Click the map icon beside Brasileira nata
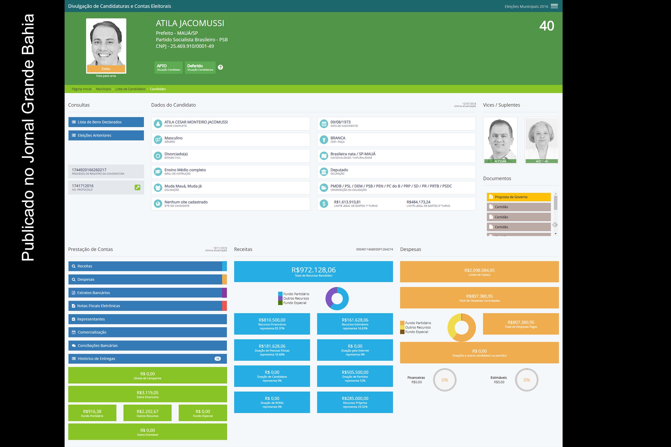Screen dimensions: 671x447 pos(324,156)
